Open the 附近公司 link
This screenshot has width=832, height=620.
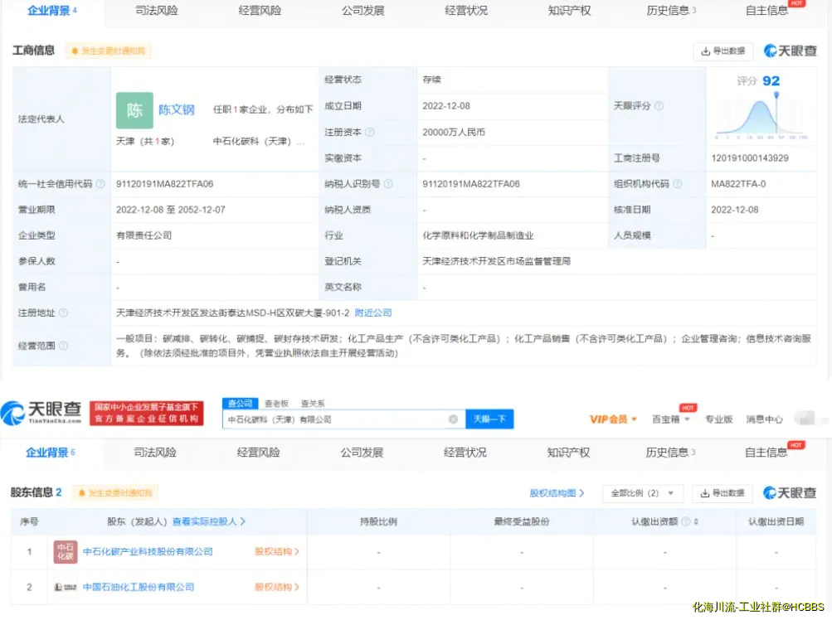point(373,312)
